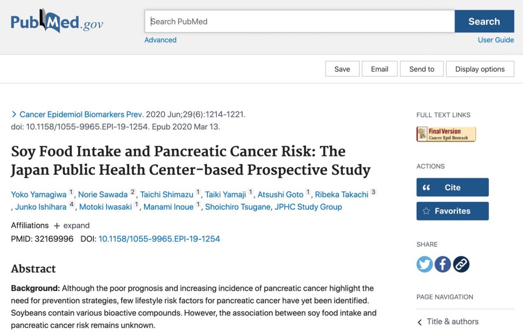Click the PubMed.gov logo
The image size is (523, 333).
(57, 21)
